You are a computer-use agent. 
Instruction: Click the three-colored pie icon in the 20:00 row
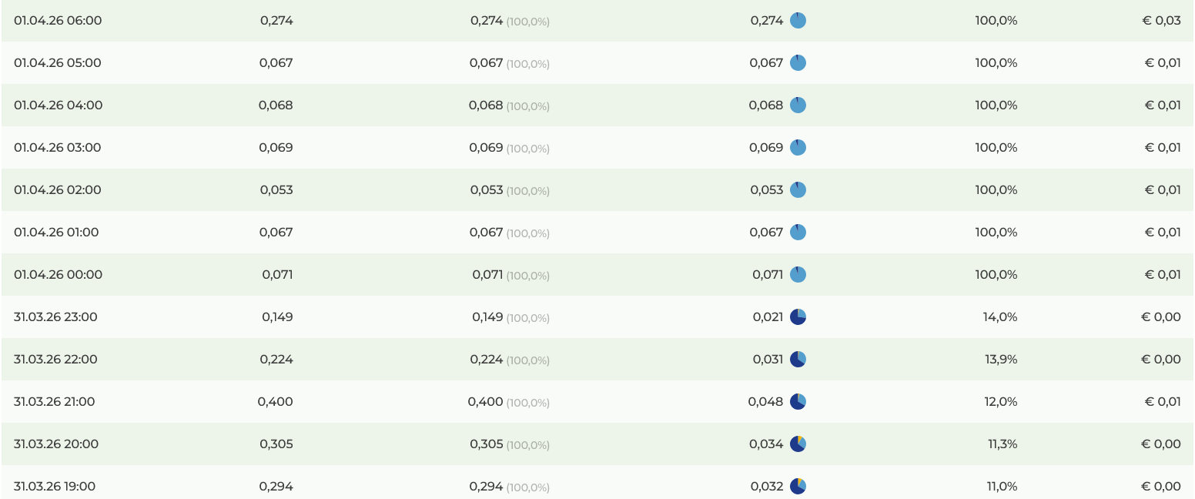(798, 444)
